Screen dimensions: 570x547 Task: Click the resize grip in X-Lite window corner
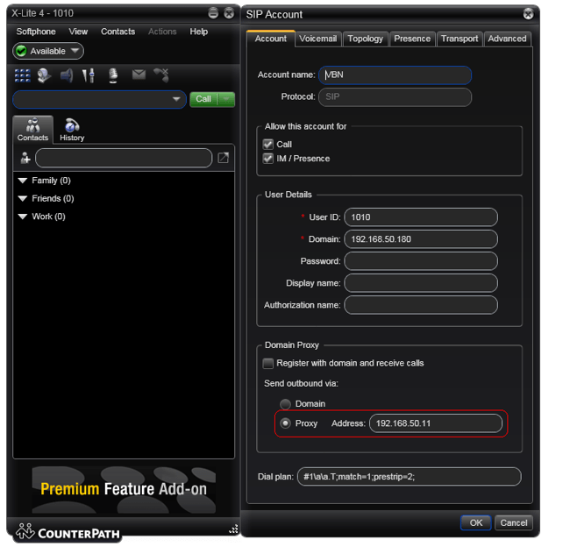(234, 529)
